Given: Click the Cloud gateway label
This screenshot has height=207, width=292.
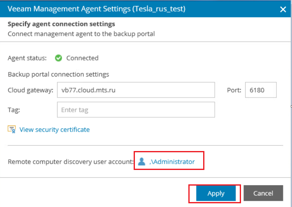Looking at the screenshot, I should [30, 90].
